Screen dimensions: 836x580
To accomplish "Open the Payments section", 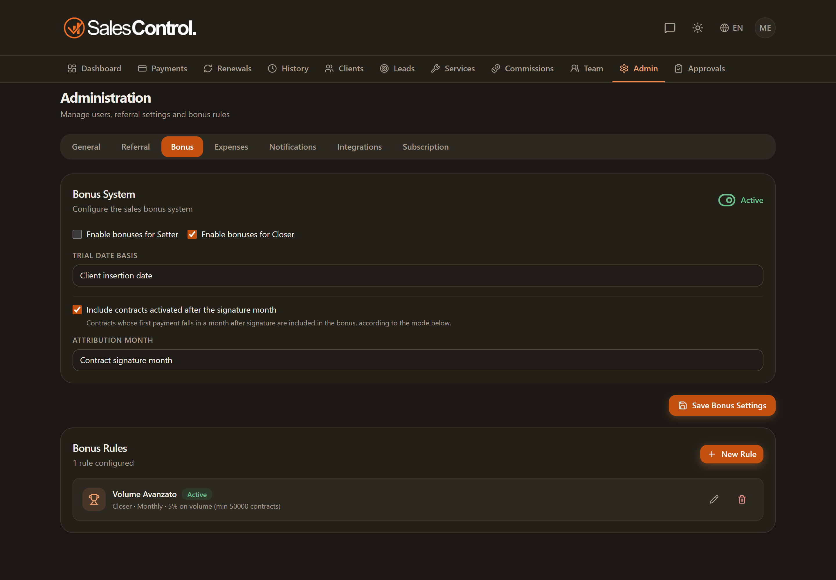I will (x=162, y=69).
